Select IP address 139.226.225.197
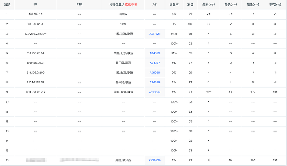287x166 pixels. click(x=35, y=34)
